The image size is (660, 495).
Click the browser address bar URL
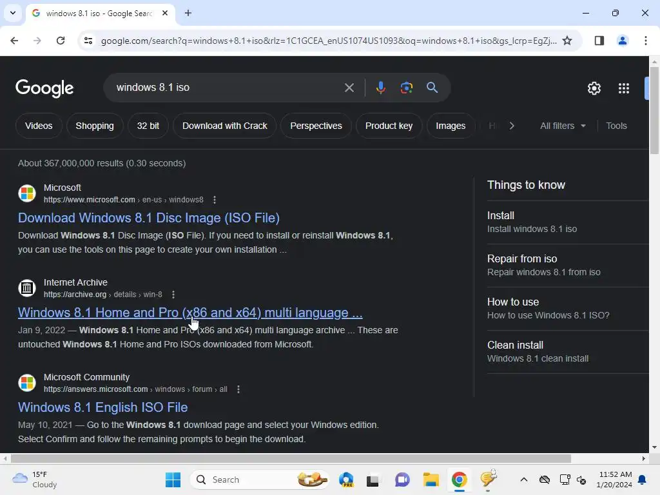[x=328, y=41]
